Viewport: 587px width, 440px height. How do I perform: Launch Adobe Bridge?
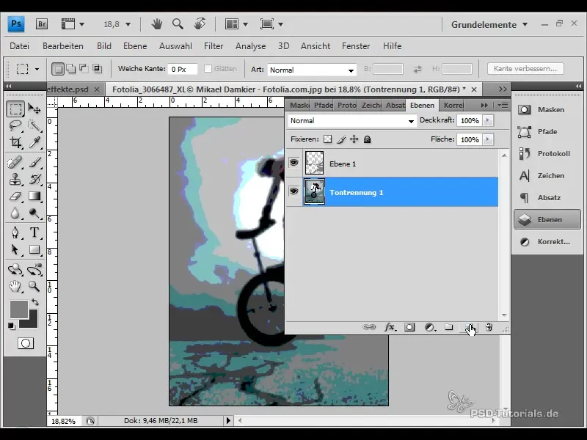(42, 24)
